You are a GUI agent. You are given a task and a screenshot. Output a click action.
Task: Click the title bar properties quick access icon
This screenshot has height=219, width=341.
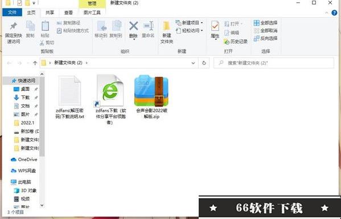pyautogui.click(x=19, y=3)
